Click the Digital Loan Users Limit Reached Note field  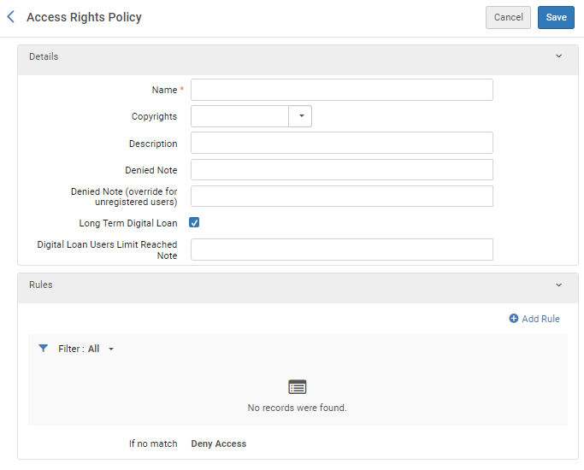(x=342, y=250)
